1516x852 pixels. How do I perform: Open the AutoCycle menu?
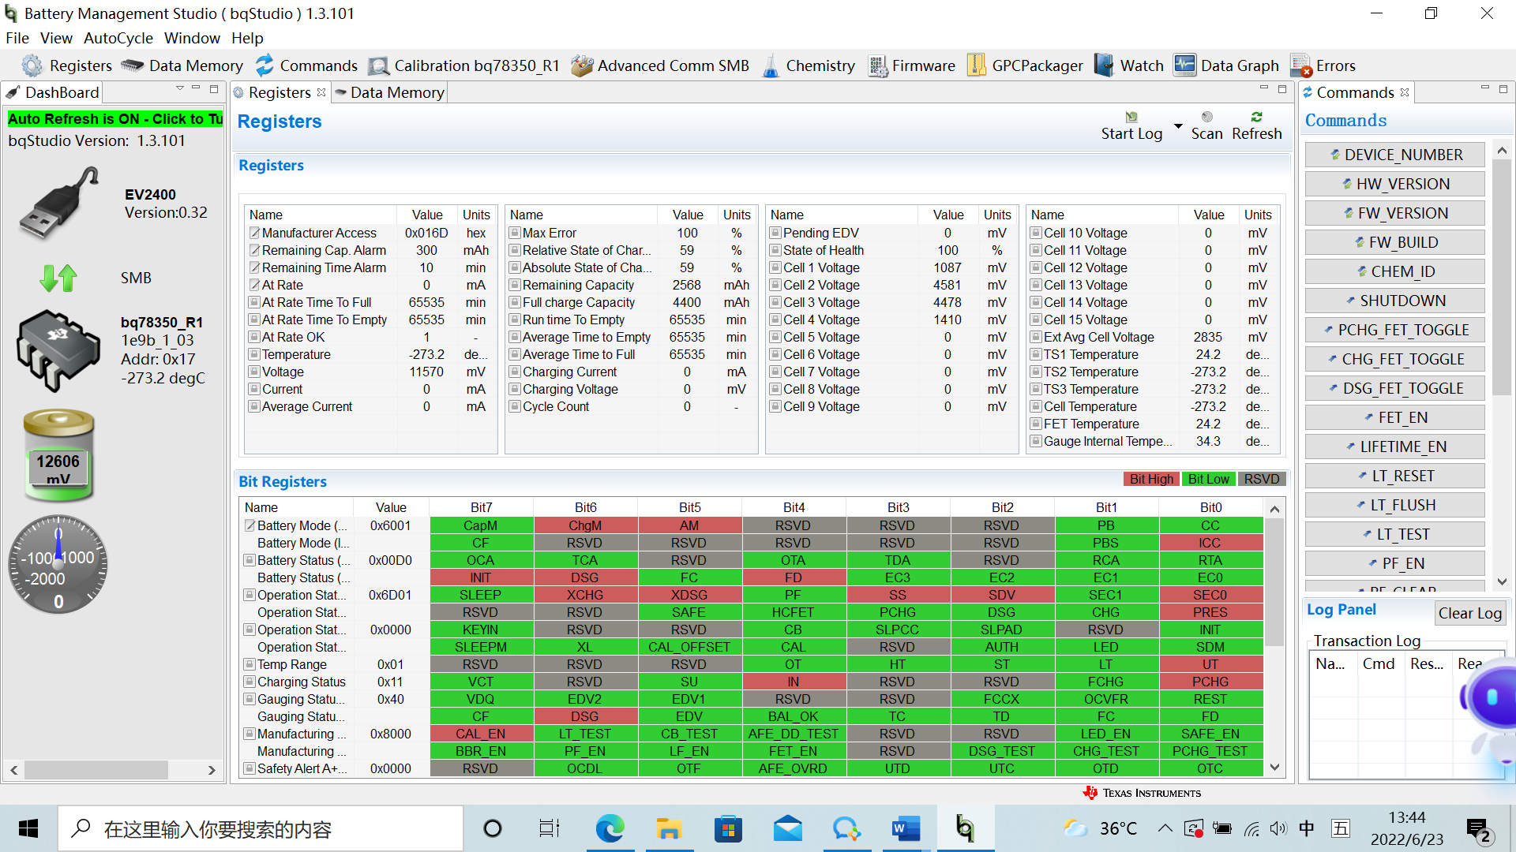pyautogui.click(x=118, y=38)
